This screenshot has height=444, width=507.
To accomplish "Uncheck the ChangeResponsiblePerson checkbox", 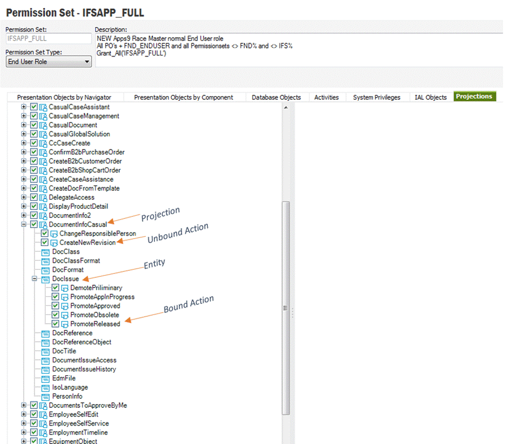I will click(x=45, y=234).
